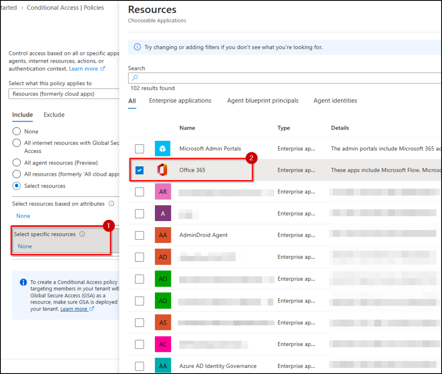Select All resources (formerly All cloud apps) option

(17, 174)
